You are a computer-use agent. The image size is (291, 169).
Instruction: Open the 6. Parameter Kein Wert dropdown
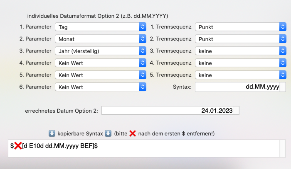click(101, 87)
